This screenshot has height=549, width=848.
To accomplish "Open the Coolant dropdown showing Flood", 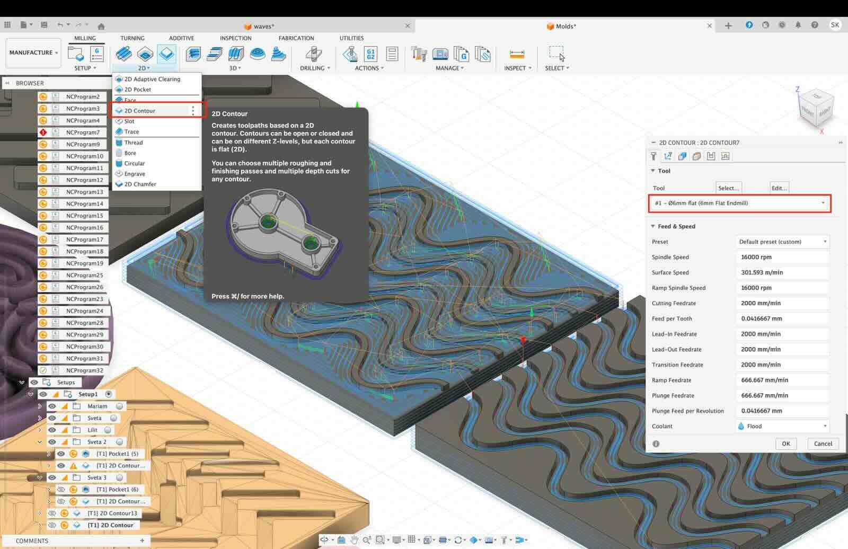I will [x=782, y=426].
